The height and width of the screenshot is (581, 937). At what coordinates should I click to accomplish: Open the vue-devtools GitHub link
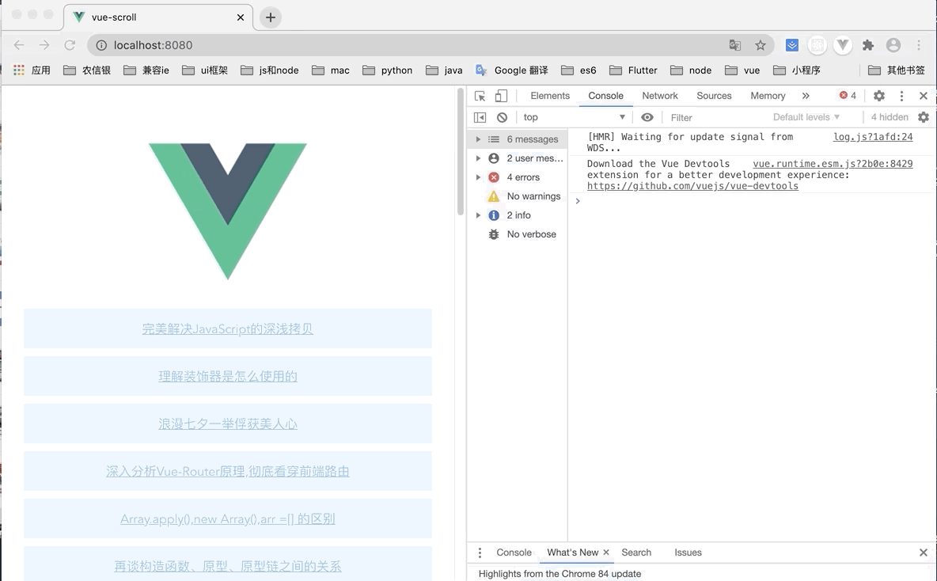(x=692, y=186)
